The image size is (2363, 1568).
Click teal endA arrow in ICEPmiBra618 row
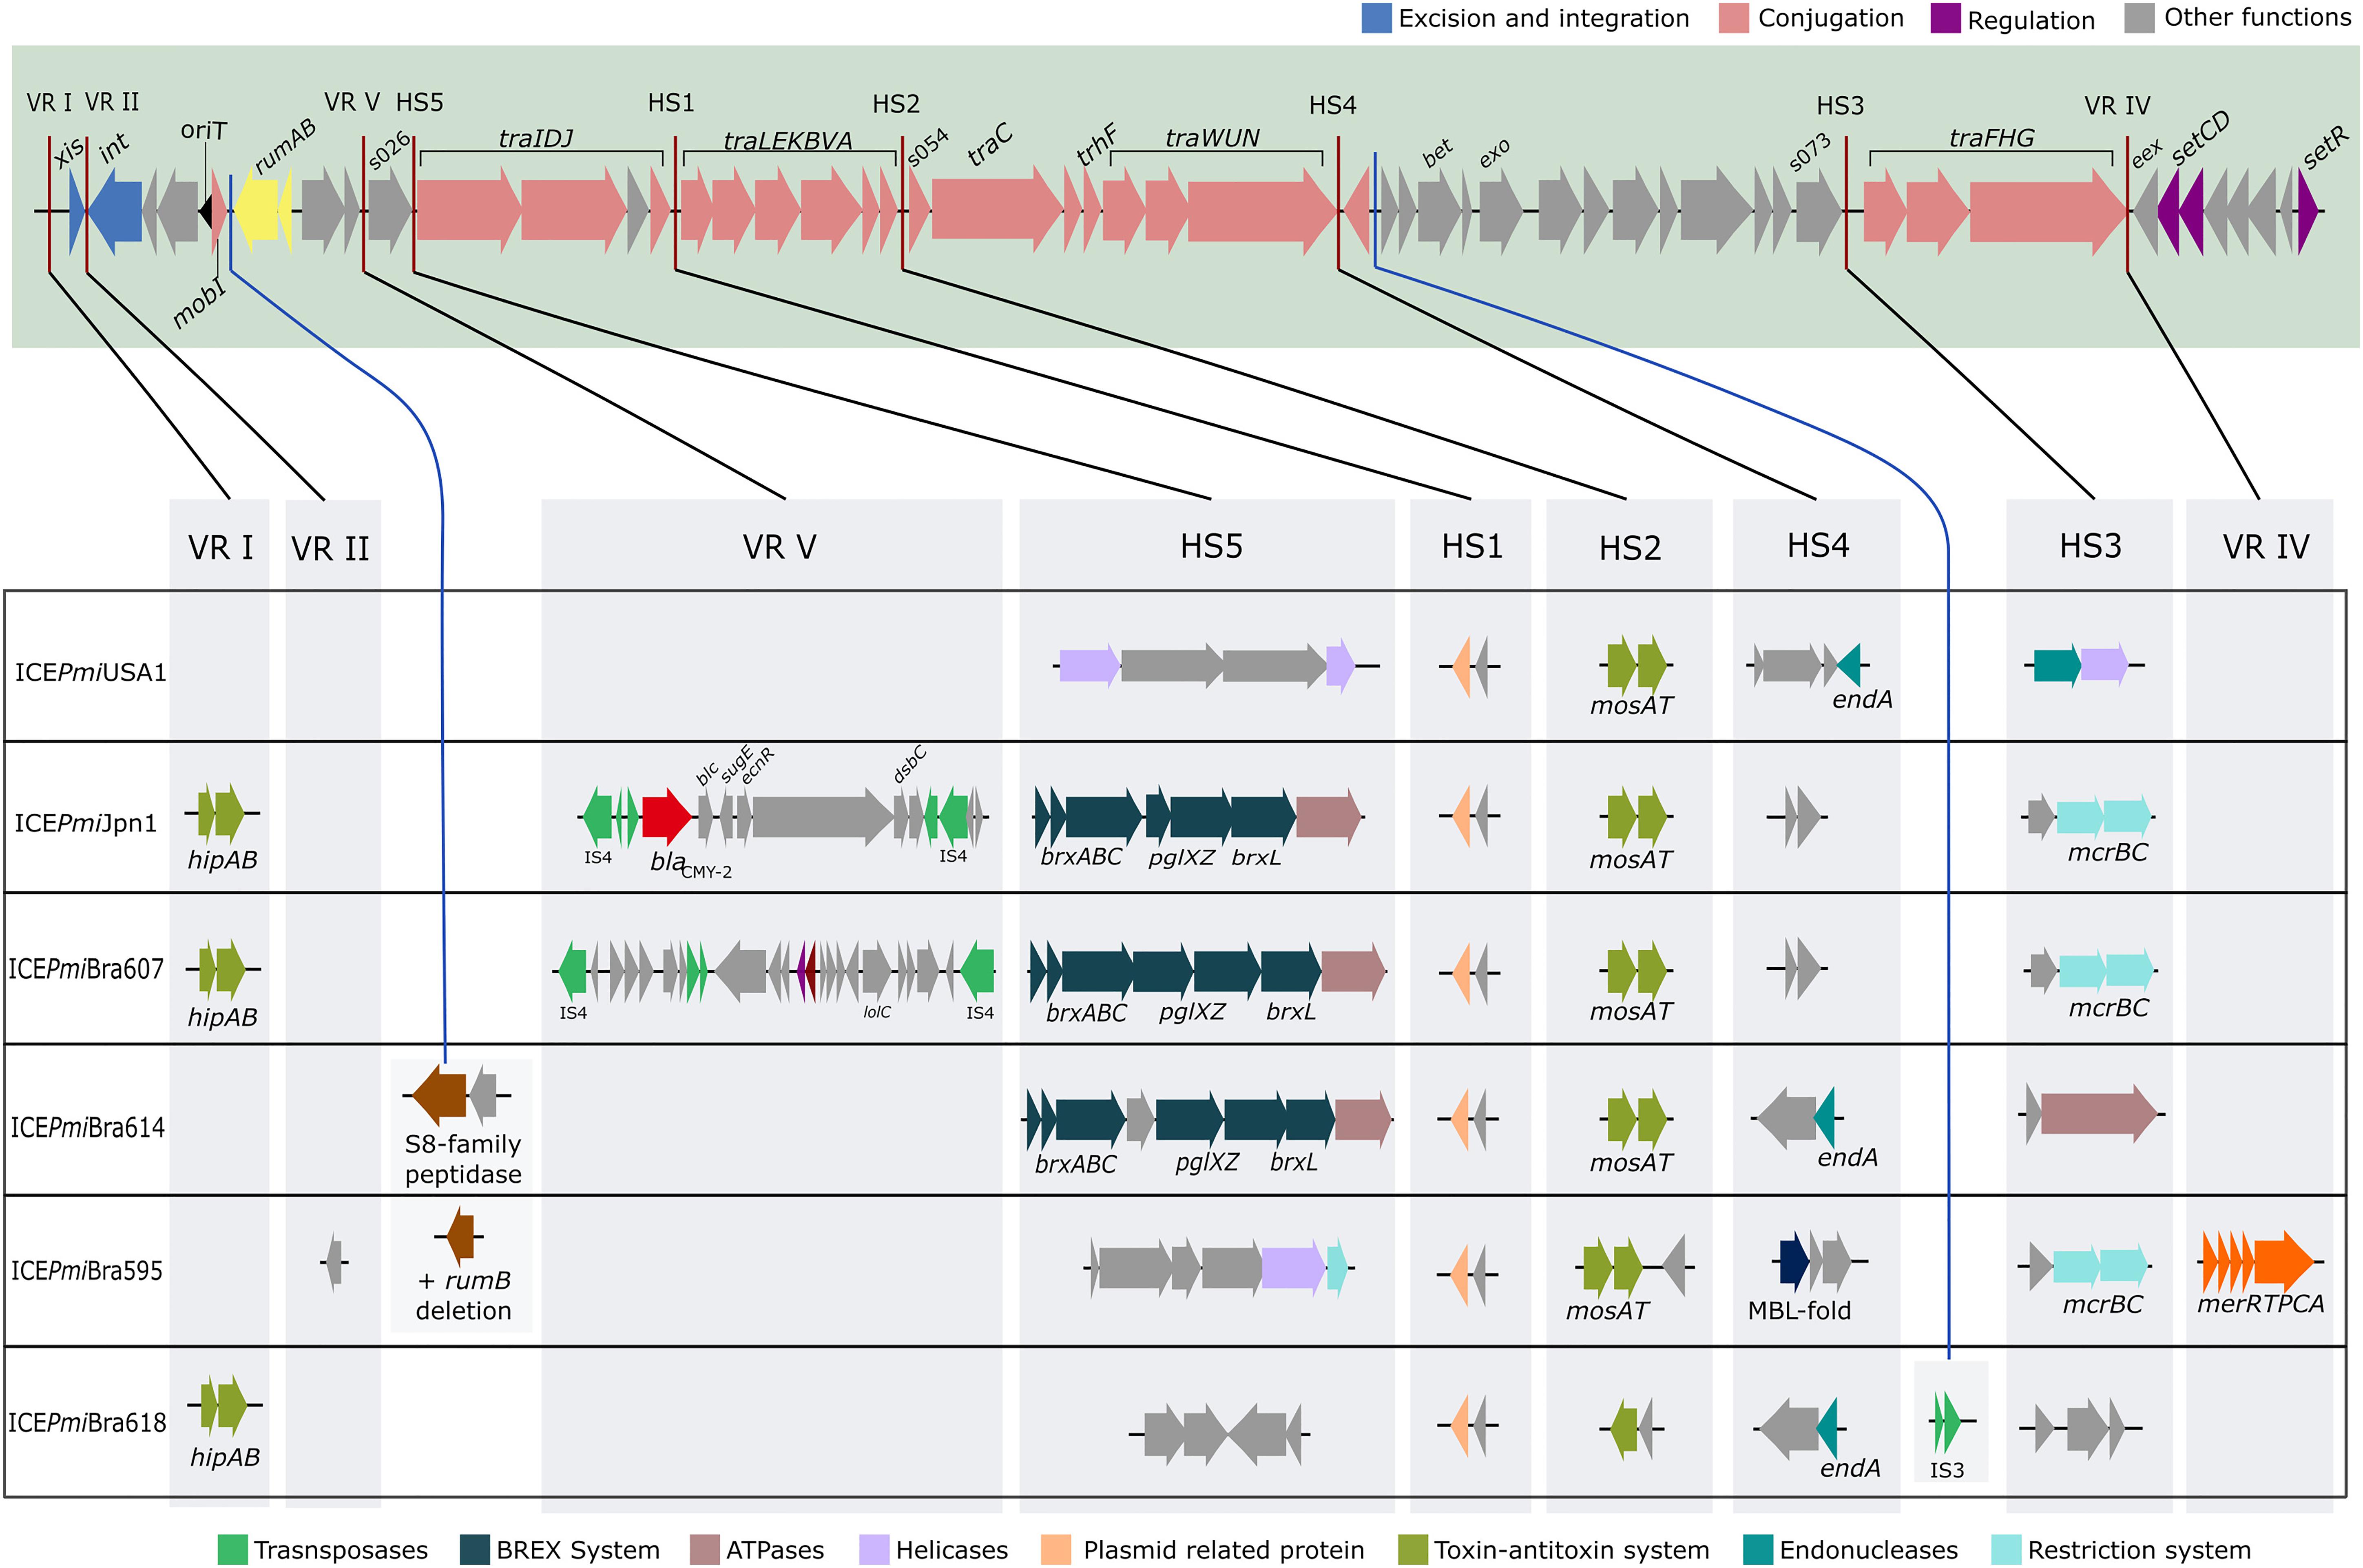pyautogui.click(x=1827, y=1428)
